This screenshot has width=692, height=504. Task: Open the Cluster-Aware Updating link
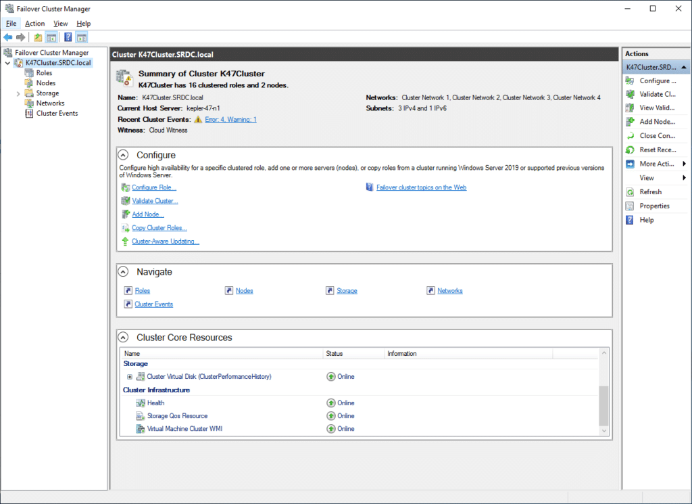166,242
